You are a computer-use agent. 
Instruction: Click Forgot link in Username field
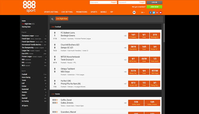click(x=113, y=2)
